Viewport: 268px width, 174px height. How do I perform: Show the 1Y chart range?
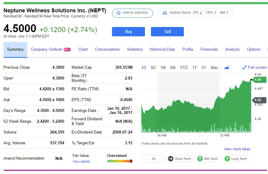195,67
